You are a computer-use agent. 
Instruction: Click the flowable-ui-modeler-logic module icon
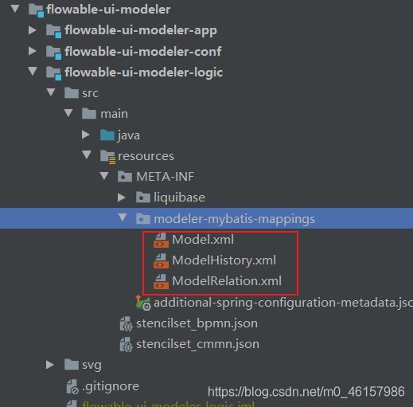54,72
